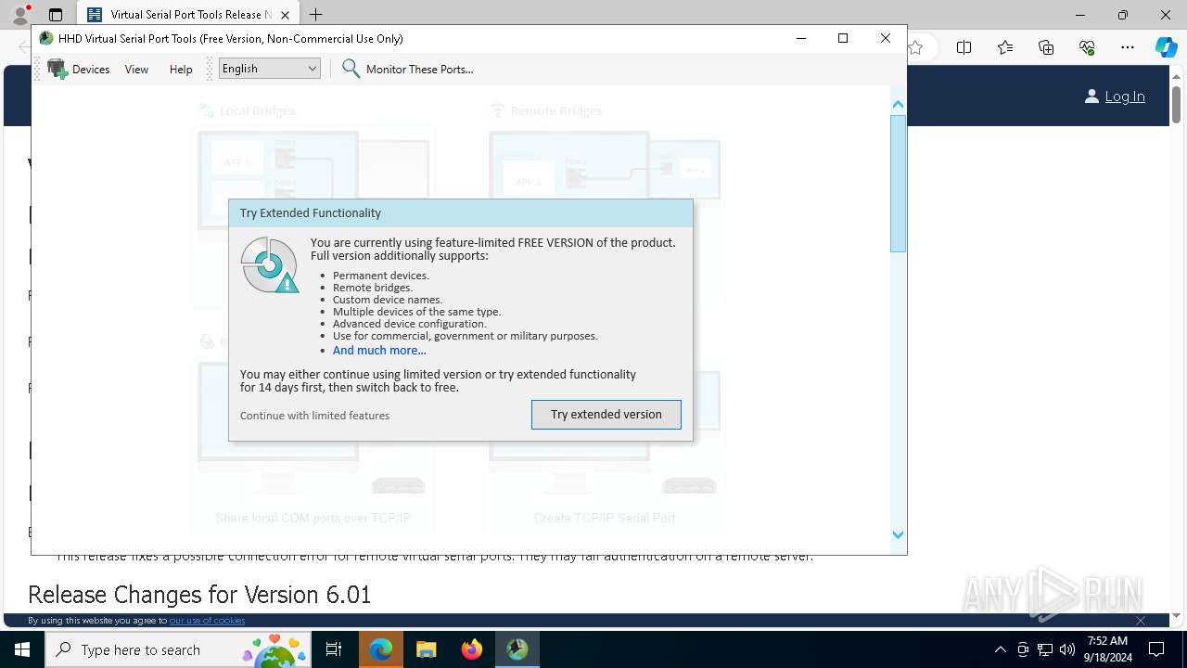Click the taskbar clock showing 7:52 AM
The width and height of the screenshot is (1187, 668).
click(x=1107, y=649)
